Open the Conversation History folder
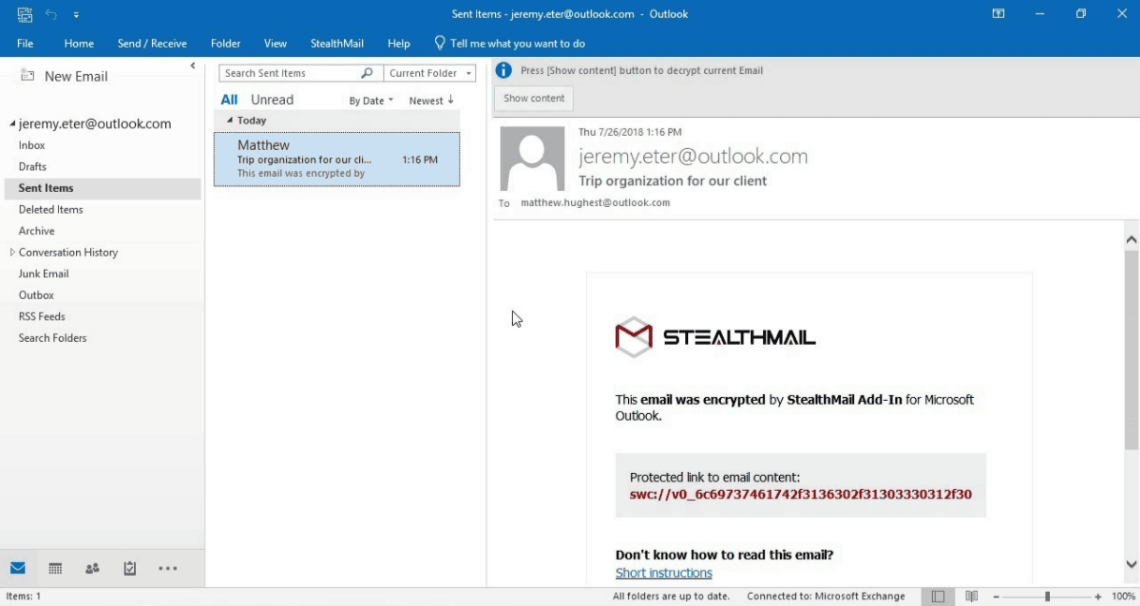 tap(68, 253)
